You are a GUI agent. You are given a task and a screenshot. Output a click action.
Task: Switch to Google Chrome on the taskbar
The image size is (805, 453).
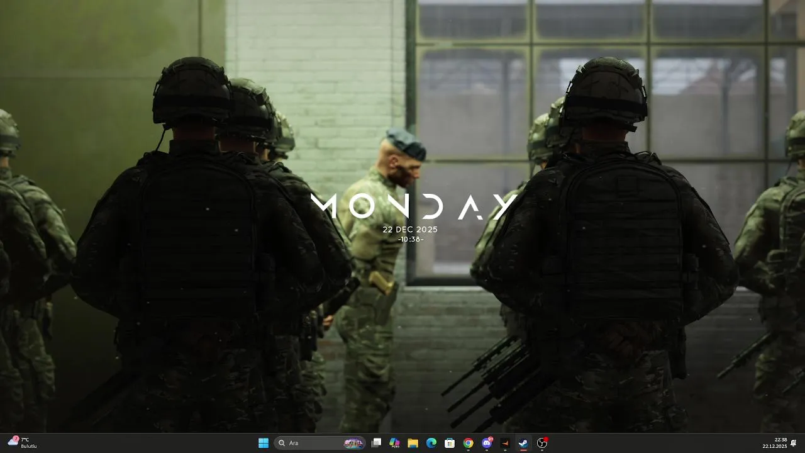468,443
